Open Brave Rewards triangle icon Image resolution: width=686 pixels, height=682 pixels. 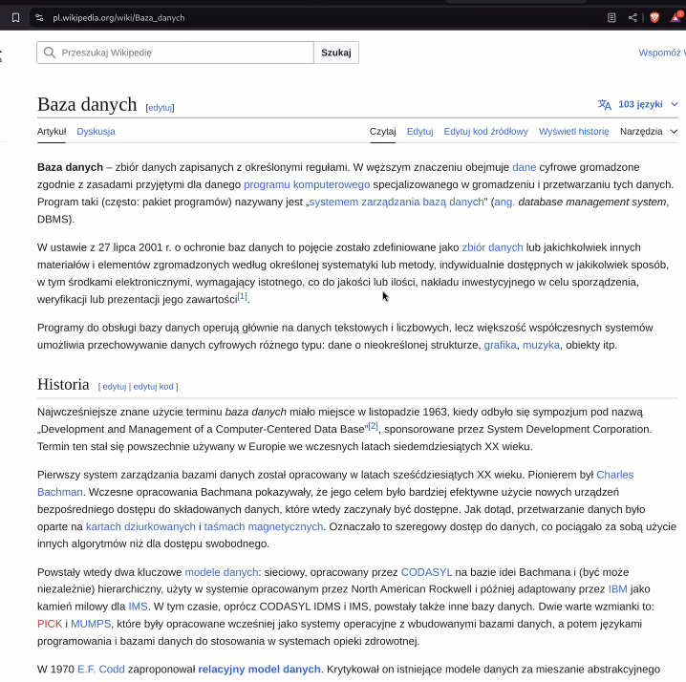[x=676, y=17]
